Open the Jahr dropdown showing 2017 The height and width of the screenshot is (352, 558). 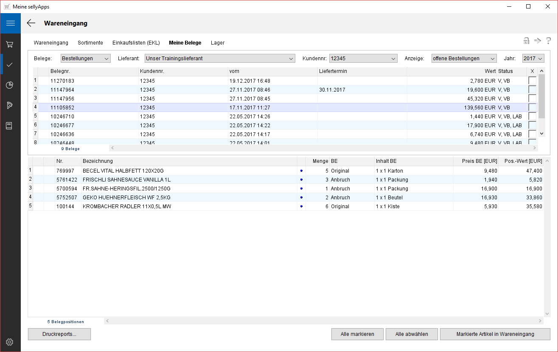click(533, 59)
